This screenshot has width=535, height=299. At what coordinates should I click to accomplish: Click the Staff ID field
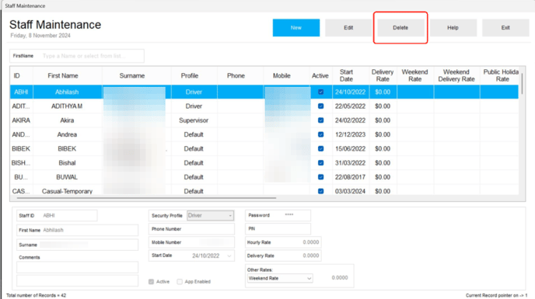pyautogui.click(x=57, y=215)
